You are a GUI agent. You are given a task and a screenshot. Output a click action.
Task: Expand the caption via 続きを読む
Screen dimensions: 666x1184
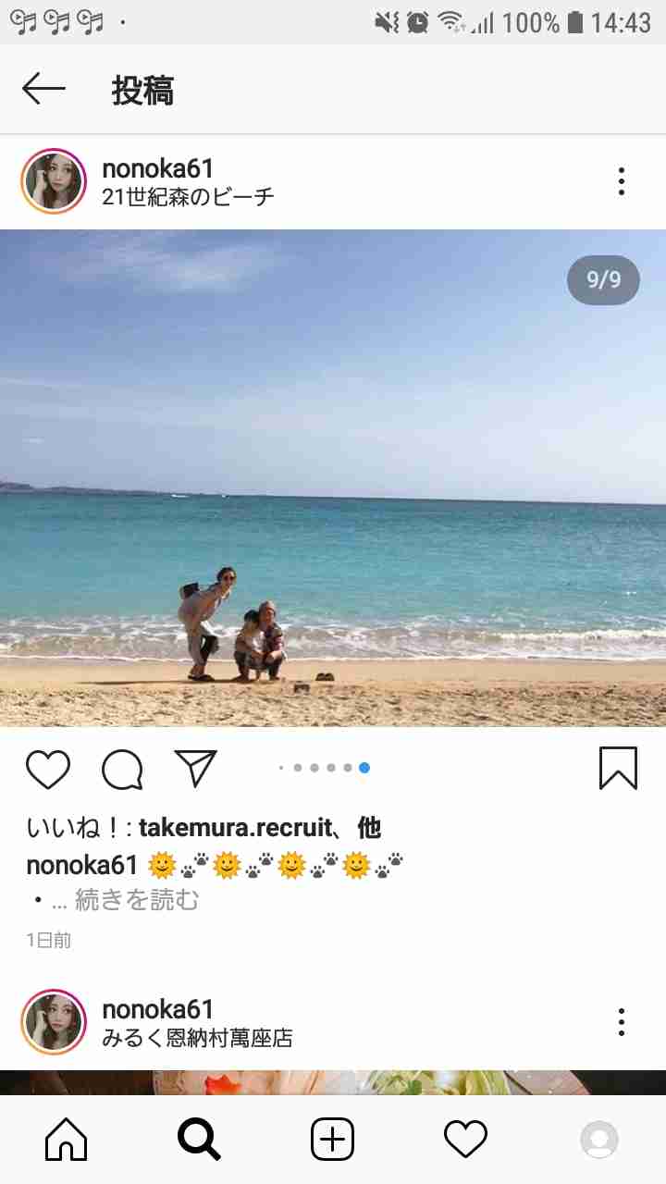137,900
